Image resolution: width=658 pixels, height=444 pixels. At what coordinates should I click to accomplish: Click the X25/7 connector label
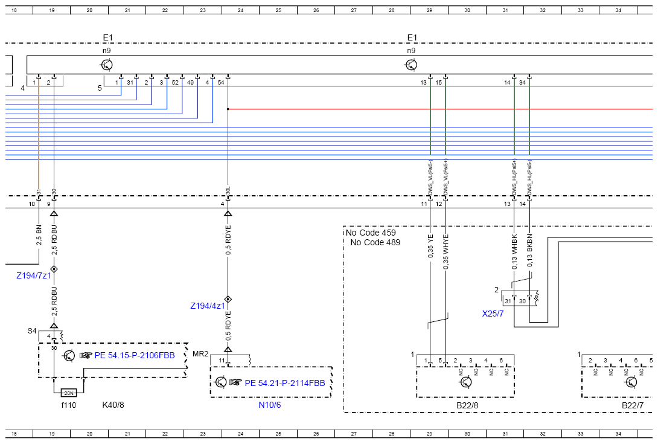pos(493,314)
